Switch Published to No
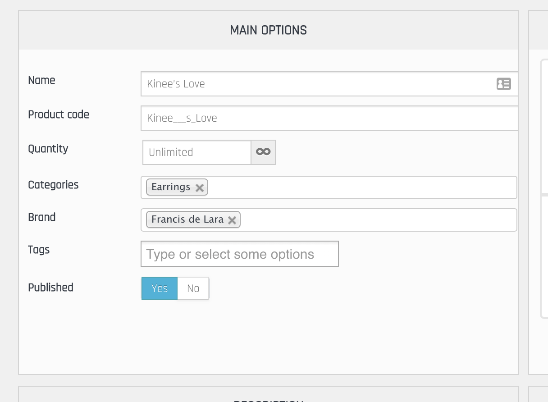Screen dimensions: 548x402 tap(193, 288)
